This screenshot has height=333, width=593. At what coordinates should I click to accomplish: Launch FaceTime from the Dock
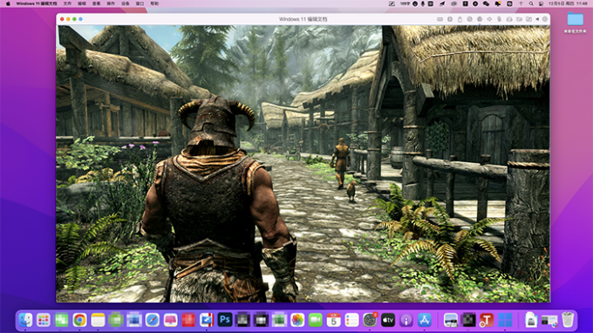tap(316, 320)
